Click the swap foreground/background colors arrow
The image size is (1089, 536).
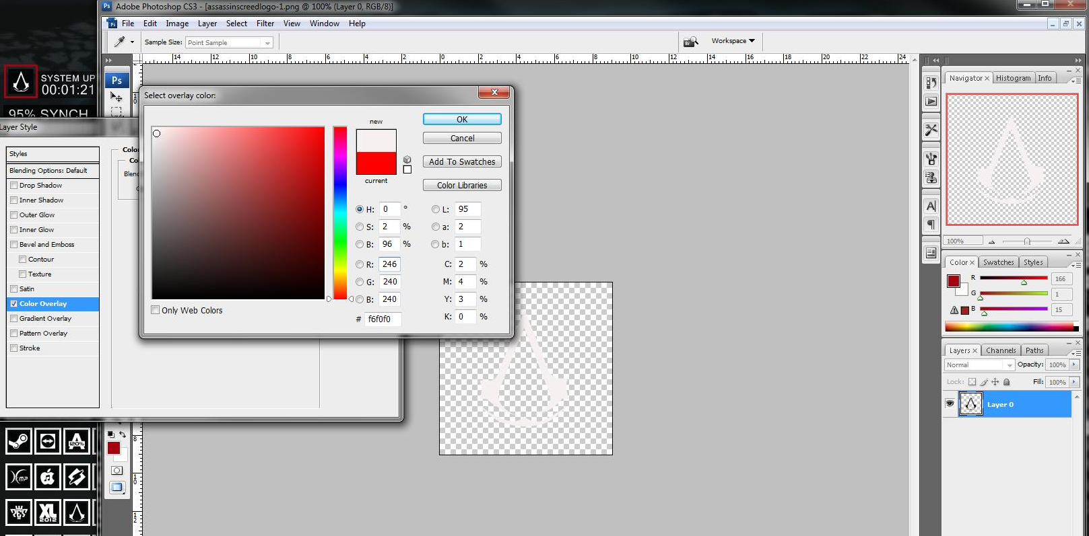coord(123,434)
